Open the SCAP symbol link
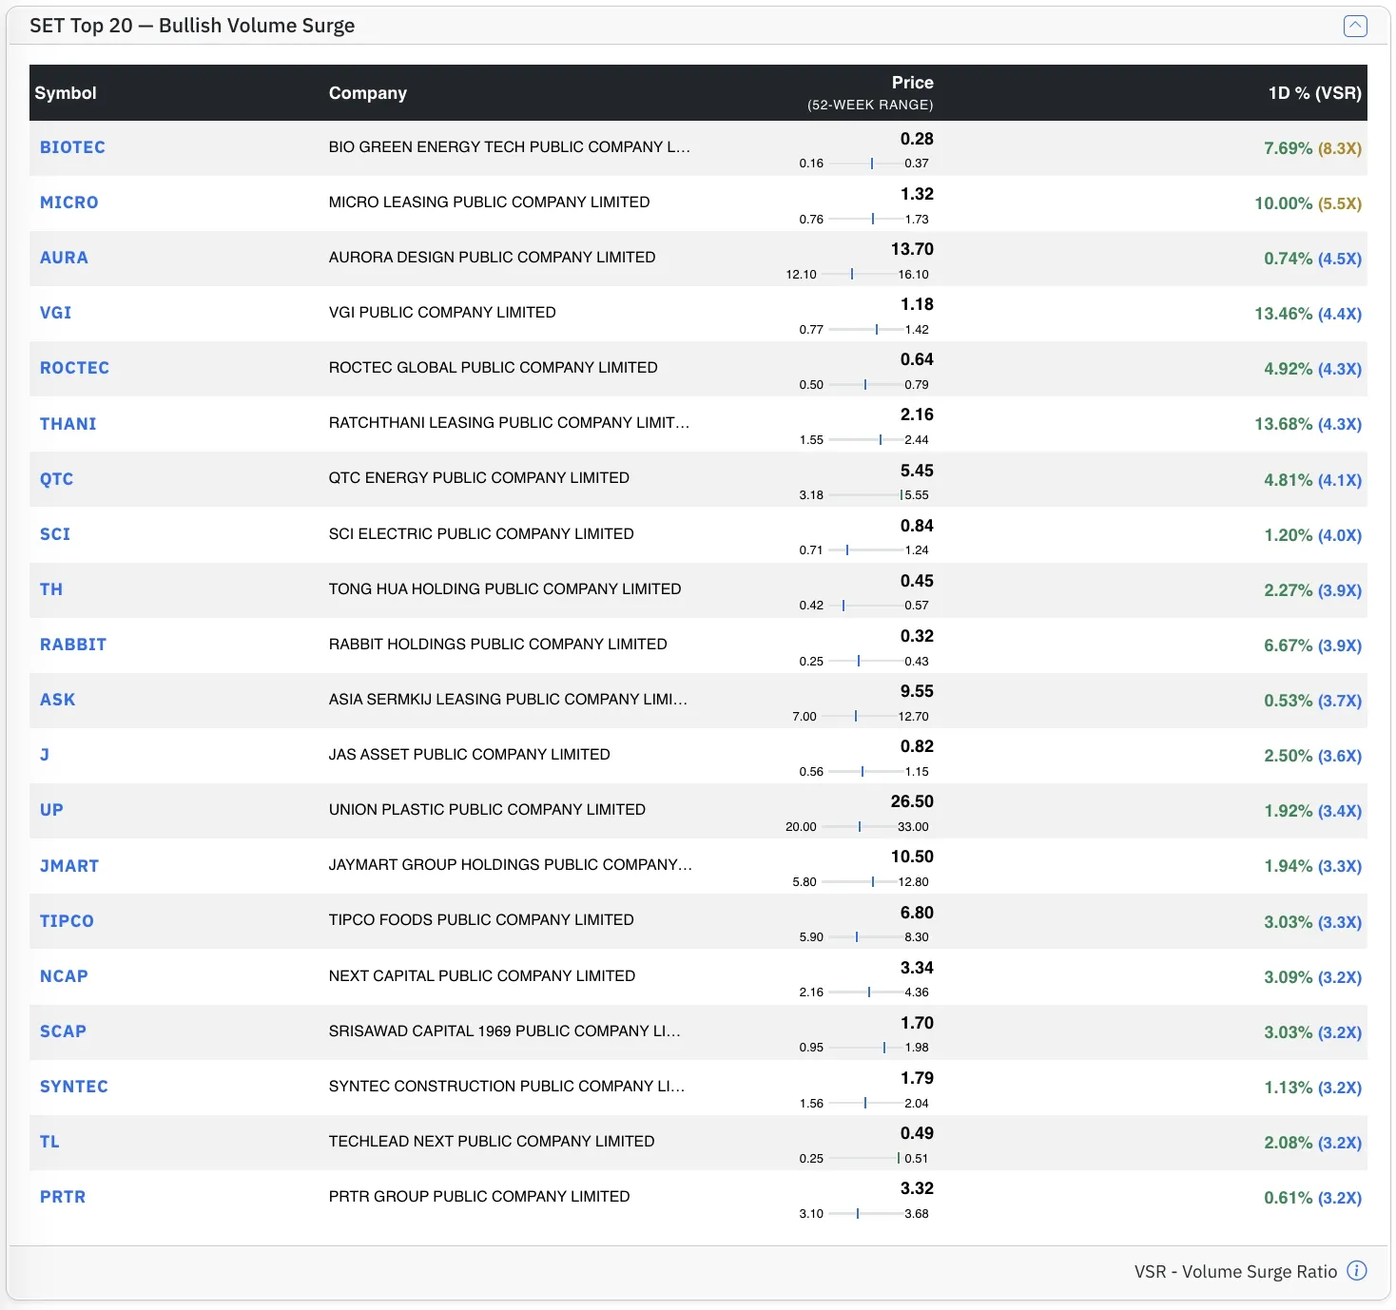Viewport: 1396px width, 1310px height. click(63, 1031)
